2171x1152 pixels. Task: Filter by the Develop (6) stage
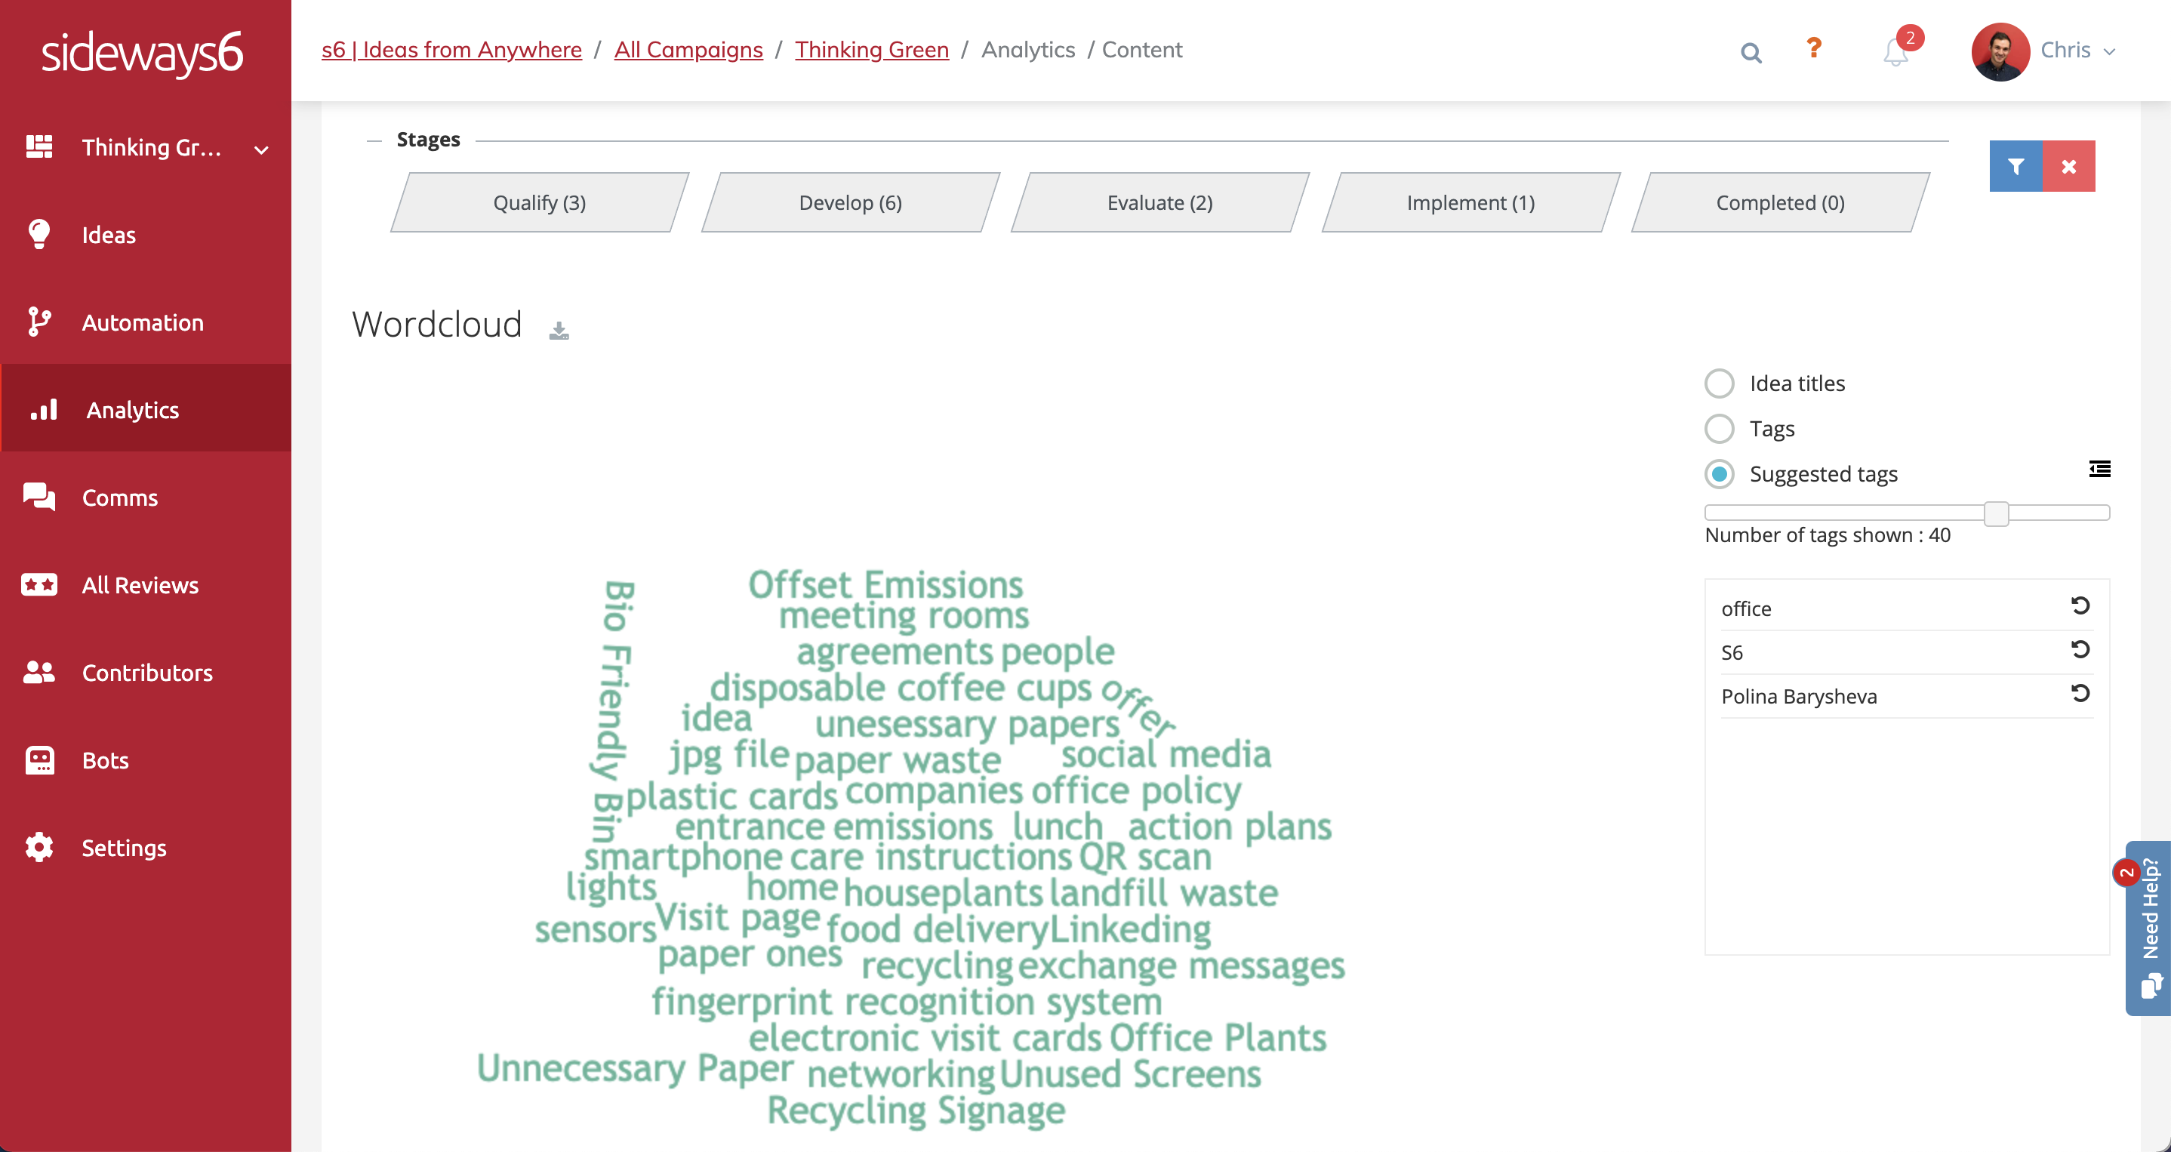coord(849,203)
